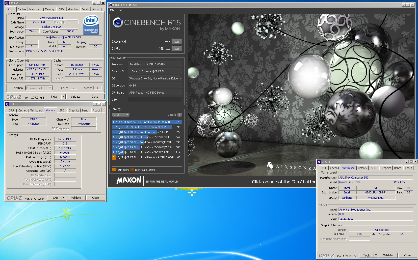Switch to Memory tab in top CPU-Z window
Screen dimensions: 418x260
[x=50, y=9]
